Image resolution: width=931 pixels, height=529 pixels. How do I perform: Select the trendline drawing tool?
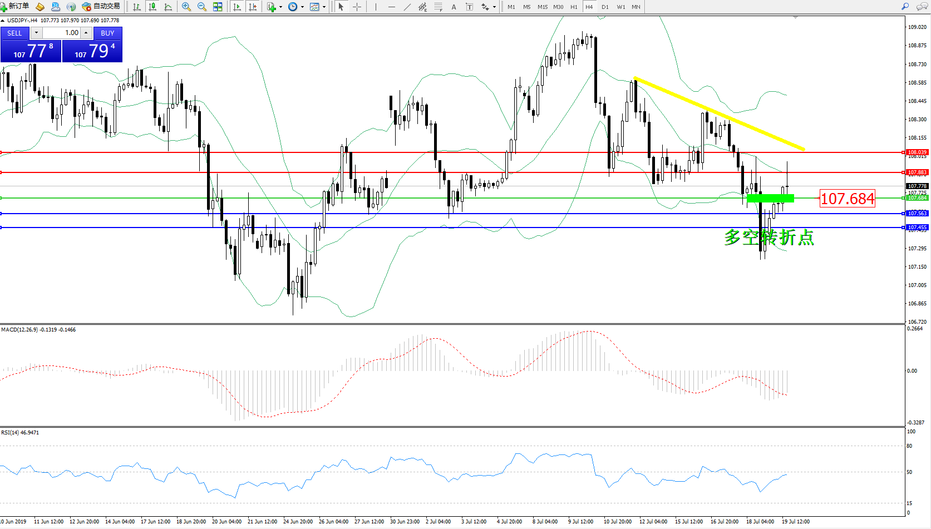click(x=407, y=7)
